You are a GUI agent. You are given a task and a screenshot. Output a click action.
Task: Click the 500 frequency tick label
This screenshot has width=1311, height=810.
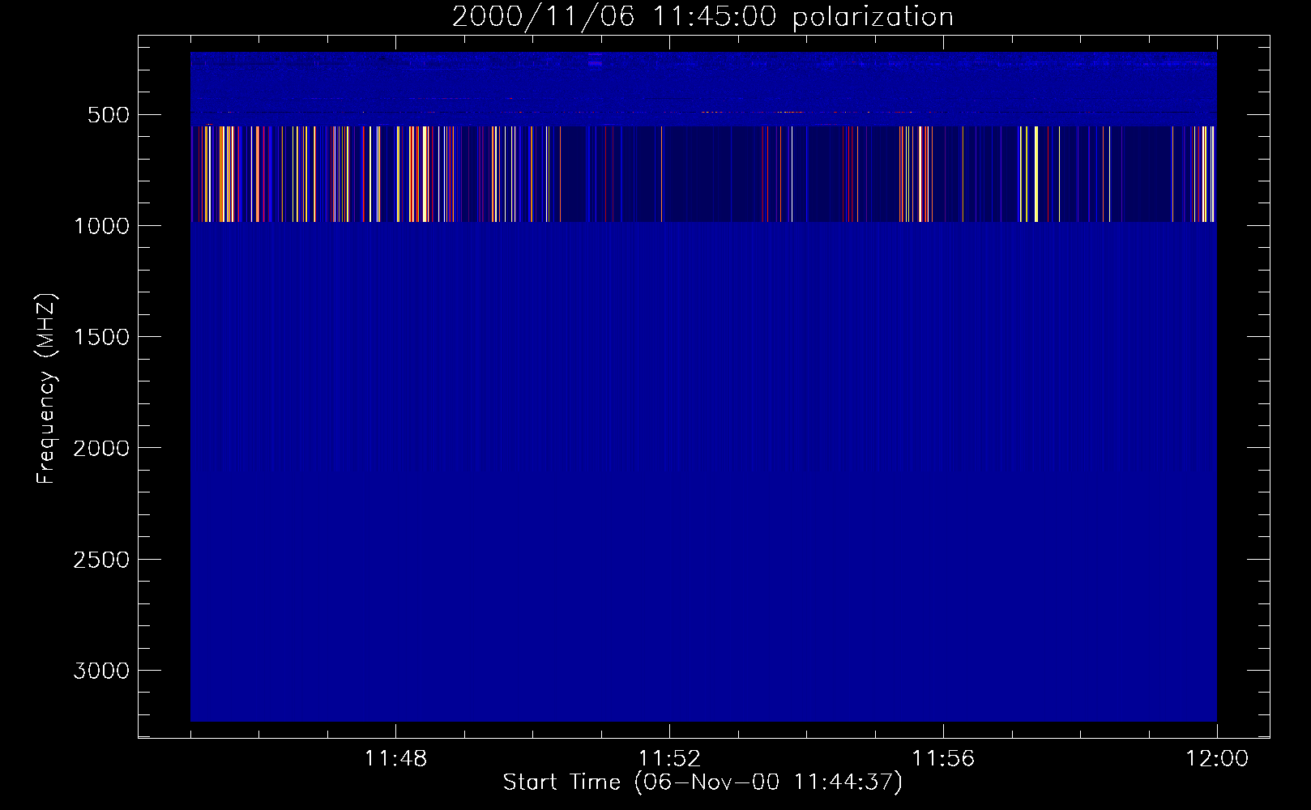[109, 115]
